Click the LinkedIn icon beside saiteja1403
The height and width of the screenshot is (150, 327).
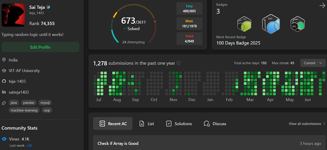(x=4, y=92)
